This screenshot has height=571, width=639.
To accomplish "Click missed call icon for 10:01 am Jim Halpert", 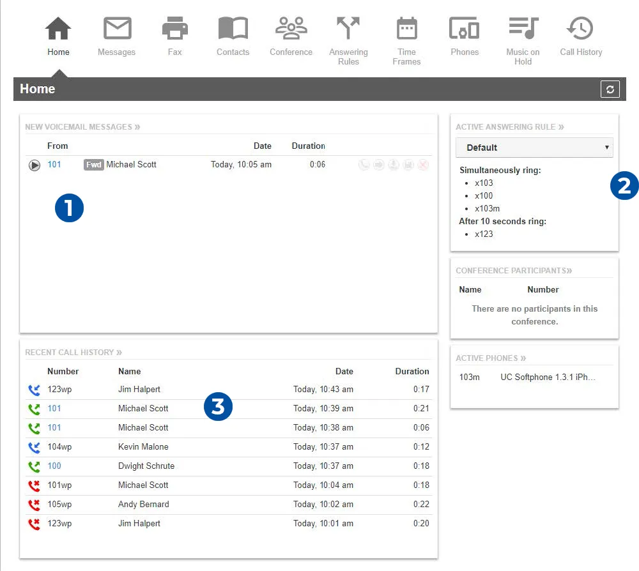I will [35, 524].
